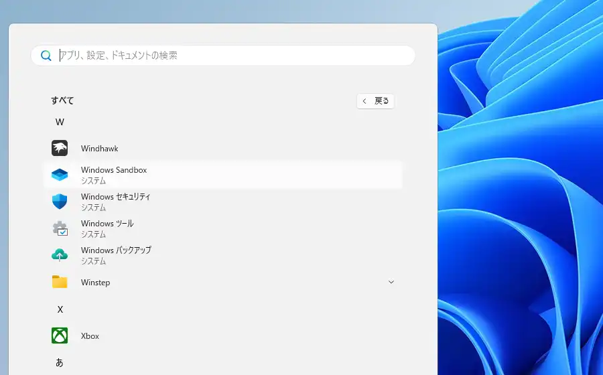The image size is (603, 375).
Task: Click the Winstep folder name
Action: point(95,283)
